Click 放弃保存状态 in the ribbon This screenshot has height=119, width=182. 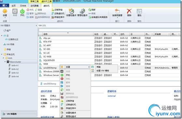[x=42, y=17]
